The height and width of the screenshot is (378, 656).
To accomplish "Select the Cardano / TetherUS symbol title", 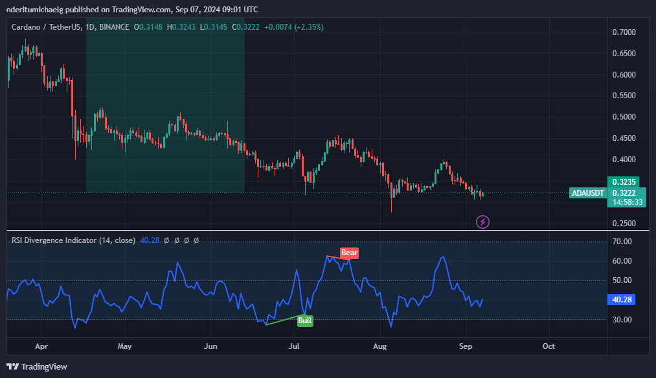I will tap(44, 27).
